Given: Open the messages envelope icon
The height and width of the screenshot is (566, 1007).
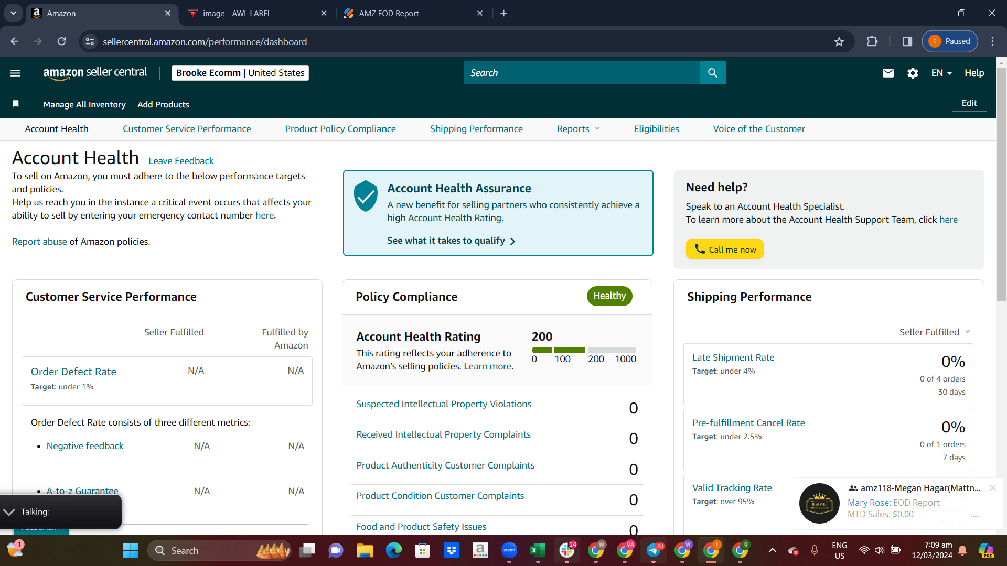Looking at the screenshot, I should pos(888,73).
